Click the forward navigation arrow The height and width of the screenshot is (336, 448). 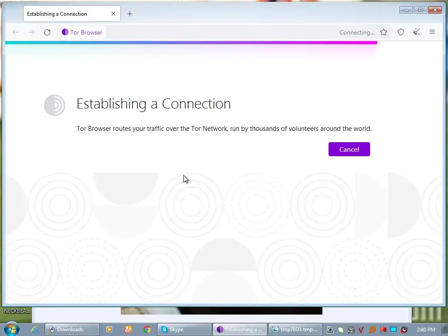coord(31,32)
